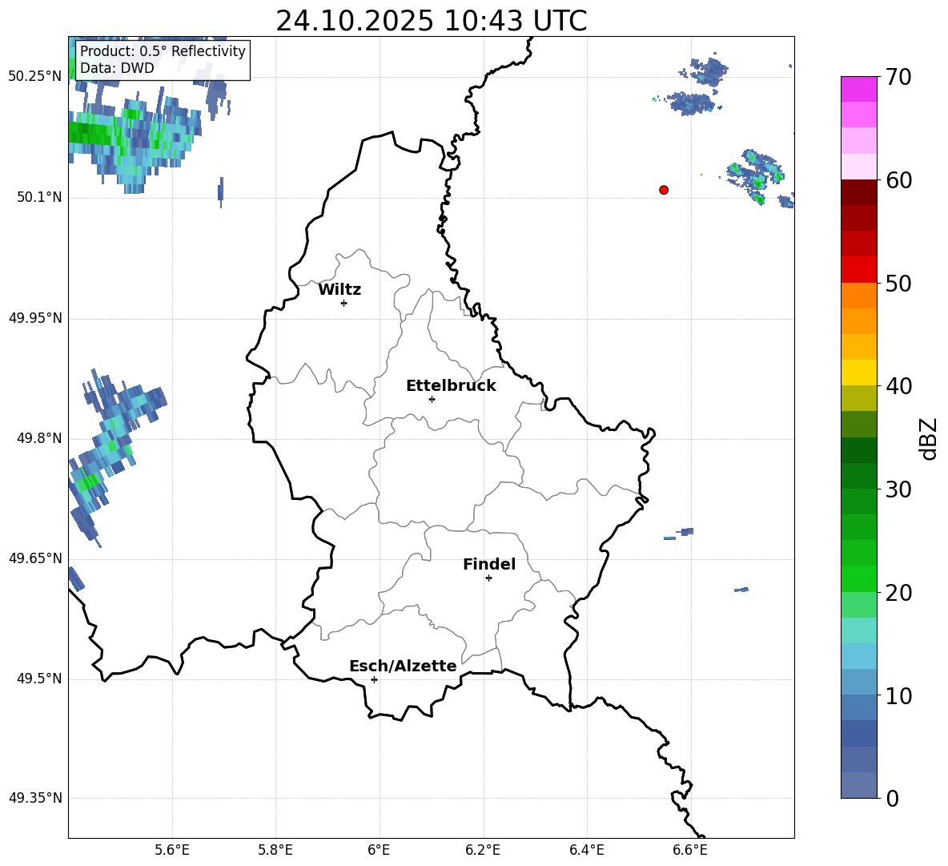Click the 30 colorbar tick label
This screenshot has height=866, width=948.
coord(898,489)
